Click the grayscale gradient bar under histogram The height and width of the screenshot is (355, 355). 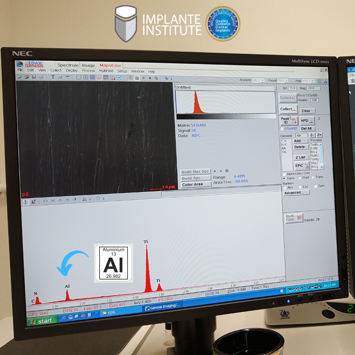226,117
